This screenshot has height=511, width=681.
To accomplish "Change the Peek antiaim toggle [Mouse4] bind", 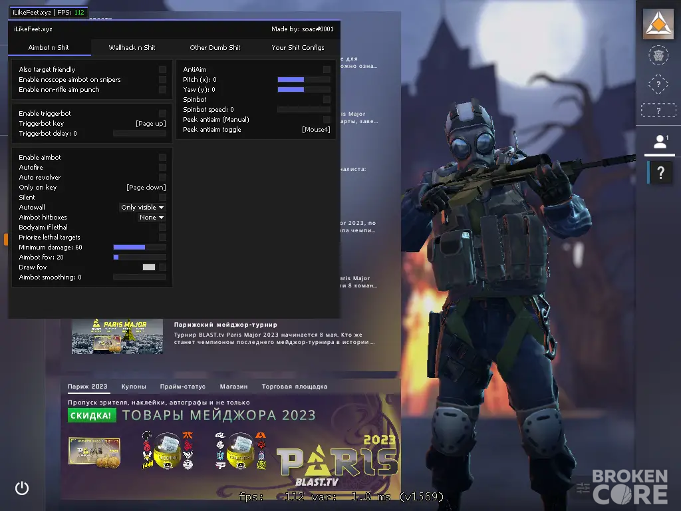I will tap(316, 130).
